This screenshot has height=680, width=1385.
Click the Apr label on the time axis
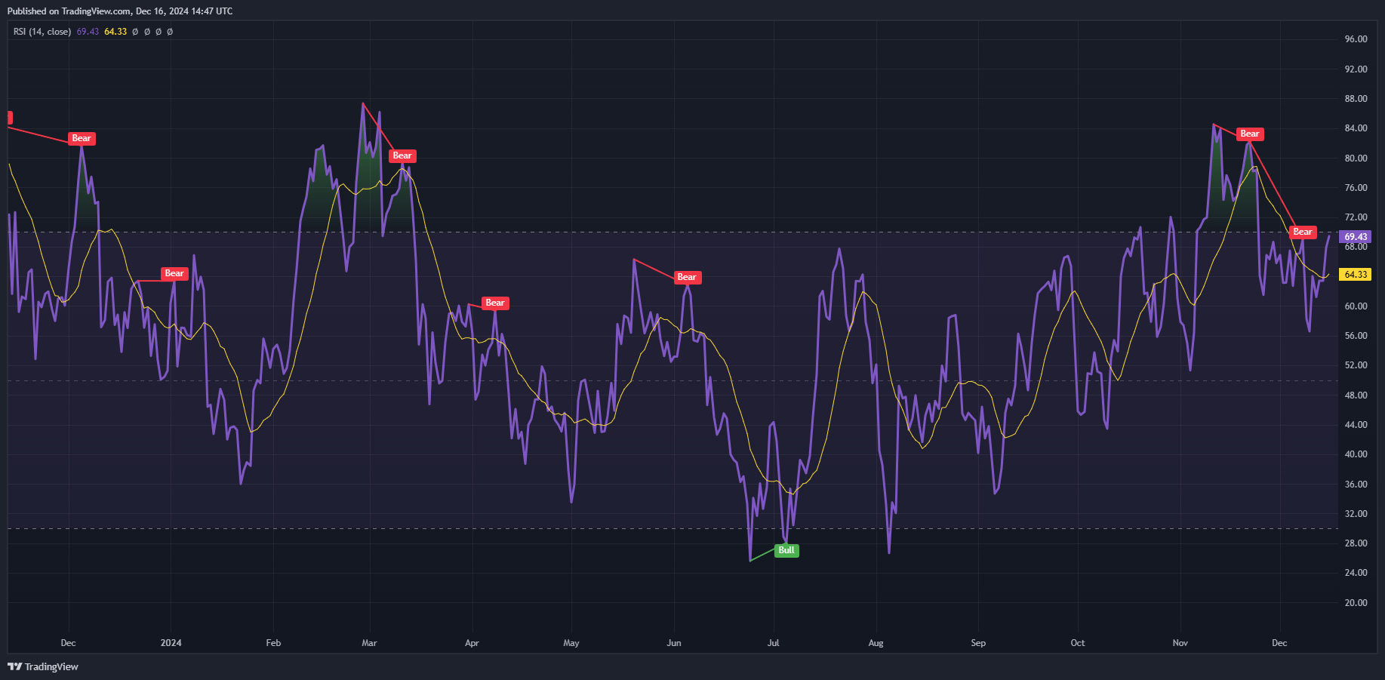tap(472, 643)
